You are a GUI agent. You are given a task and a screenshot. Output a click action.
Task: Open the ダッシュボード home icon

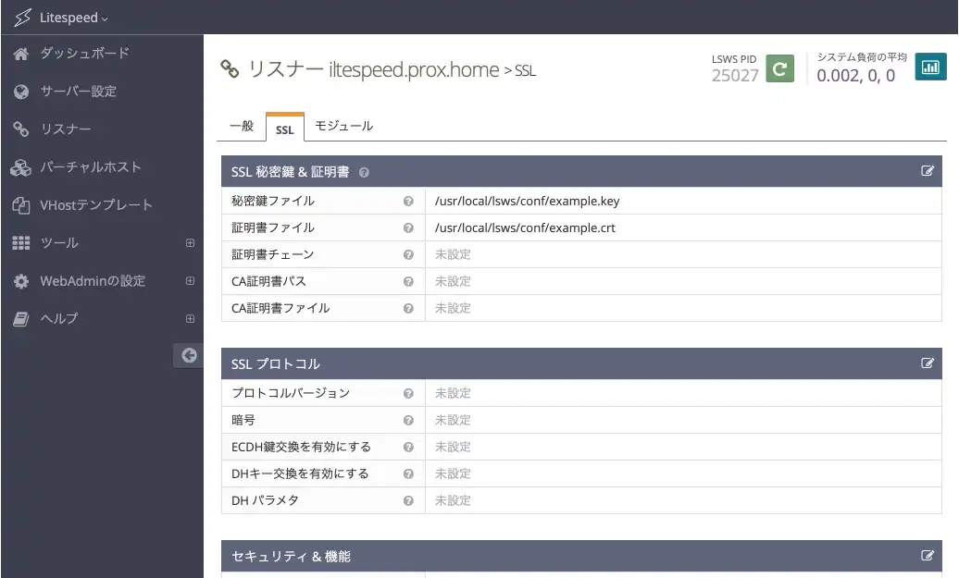point(20,54)
